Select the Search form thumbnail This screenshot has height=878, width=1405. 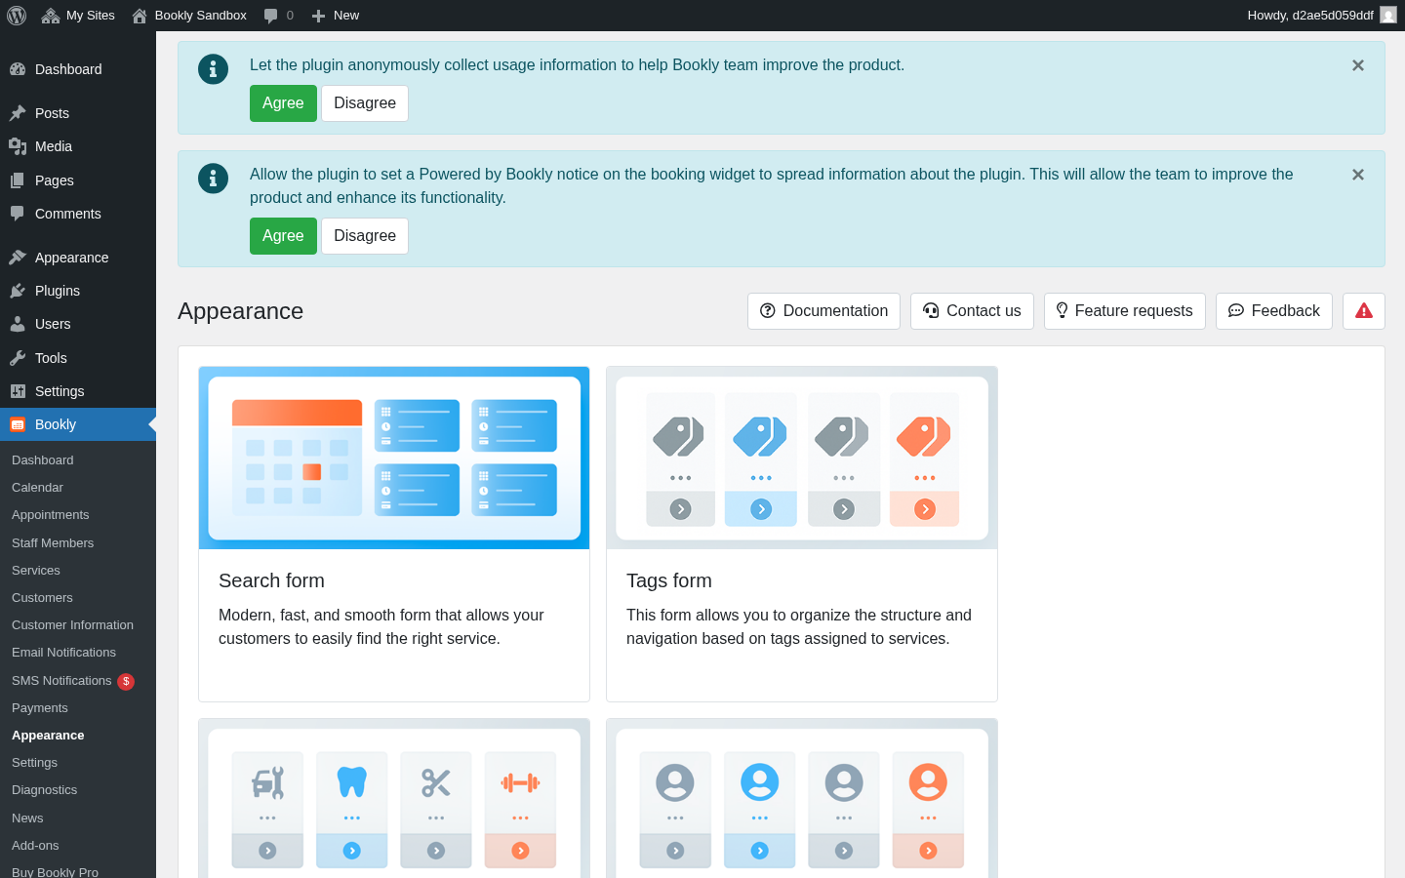[394, 458]
